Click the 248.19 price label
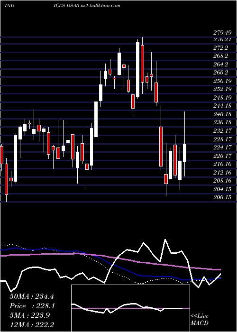This screenshot has width=237, height=332. [222, 98]
